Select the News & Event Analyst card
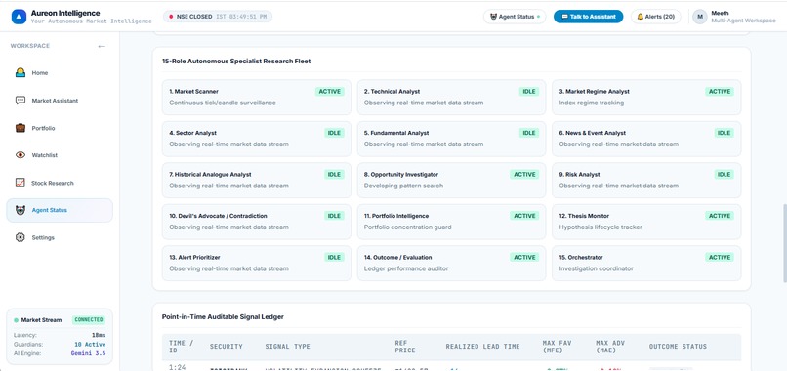Image resolution: width=787 pixels, height=371 pixels. 646,139
